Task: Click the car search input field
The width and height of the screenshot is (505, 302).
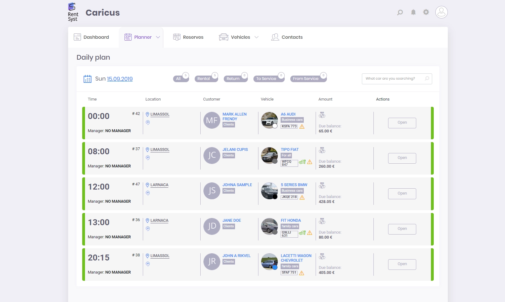Action: coord(394,79)
